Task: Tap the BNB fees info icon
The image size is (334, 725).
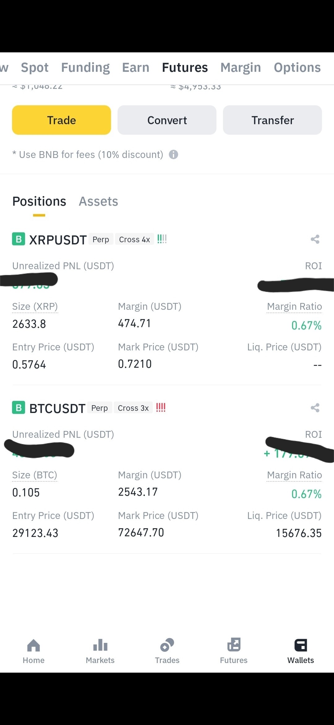Action: pyautogui.click(x=173, y=155)
